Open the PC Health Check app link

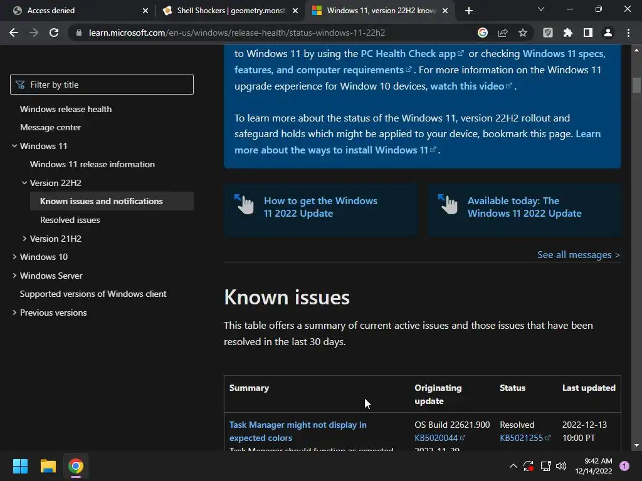click(411, 54)
